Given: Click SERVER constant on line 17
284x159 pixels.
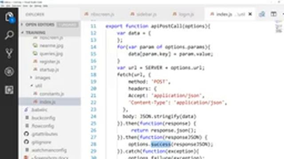Looking at the screenshot, I should (154, 68).
